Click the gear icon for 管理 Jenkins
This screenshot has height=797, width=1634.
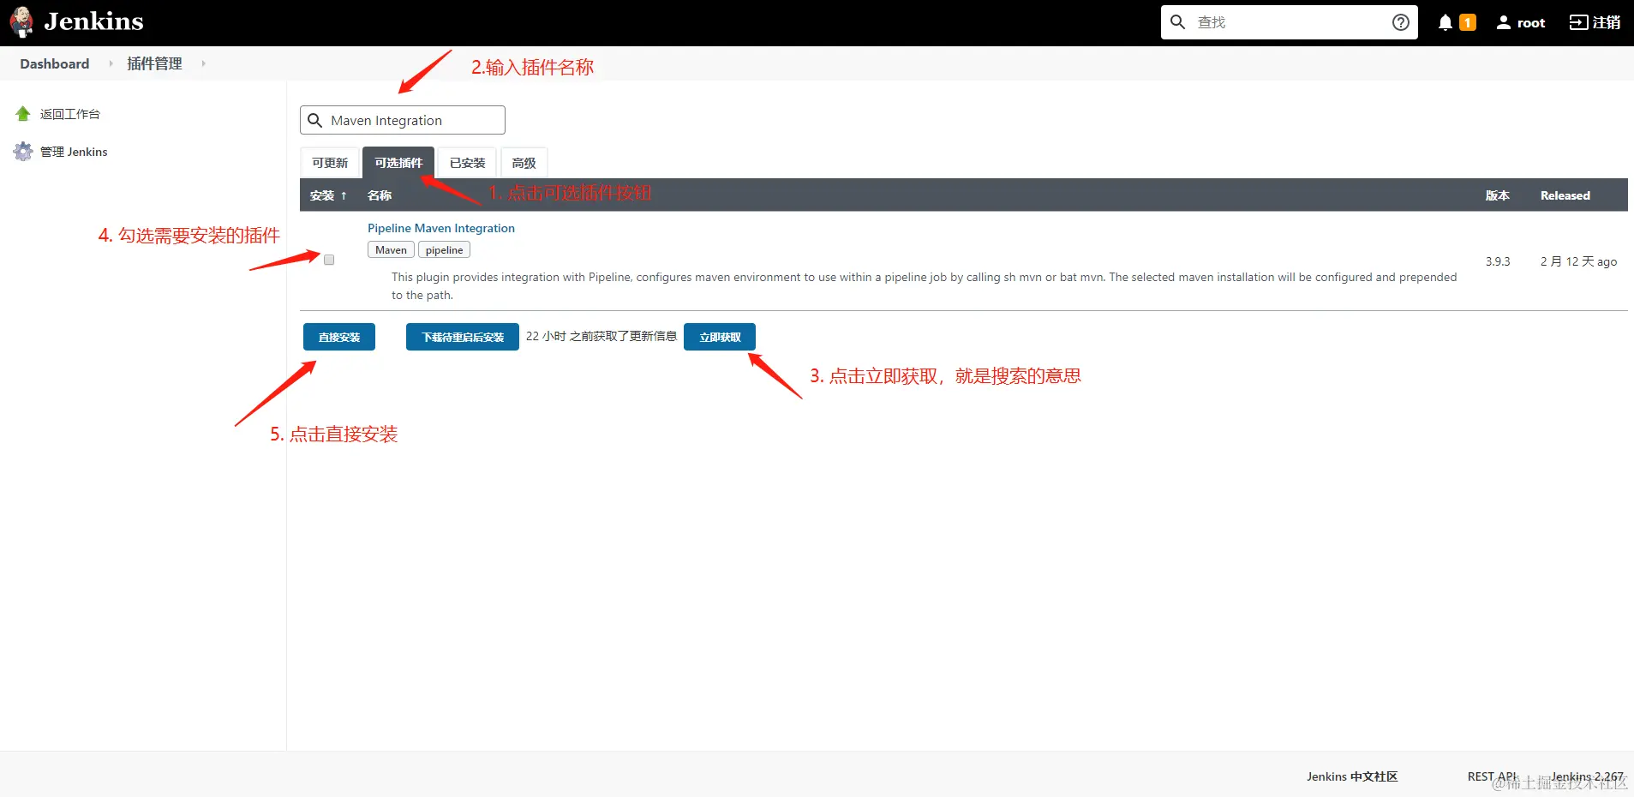(23, 152)
